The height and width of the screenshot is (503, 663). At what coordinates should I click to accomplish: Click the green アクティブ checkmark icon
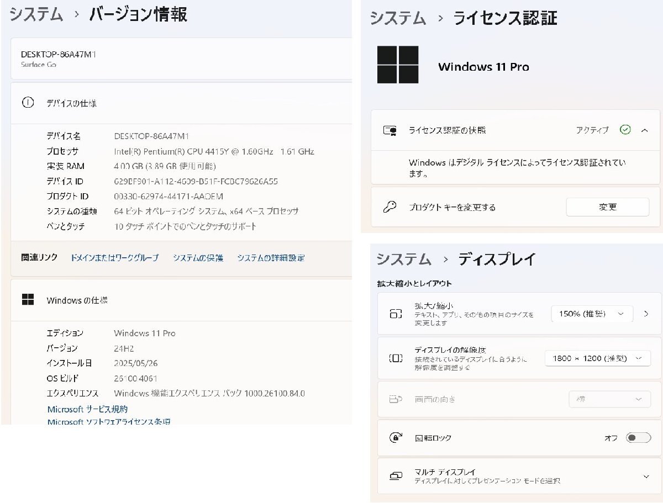[623, 130]
